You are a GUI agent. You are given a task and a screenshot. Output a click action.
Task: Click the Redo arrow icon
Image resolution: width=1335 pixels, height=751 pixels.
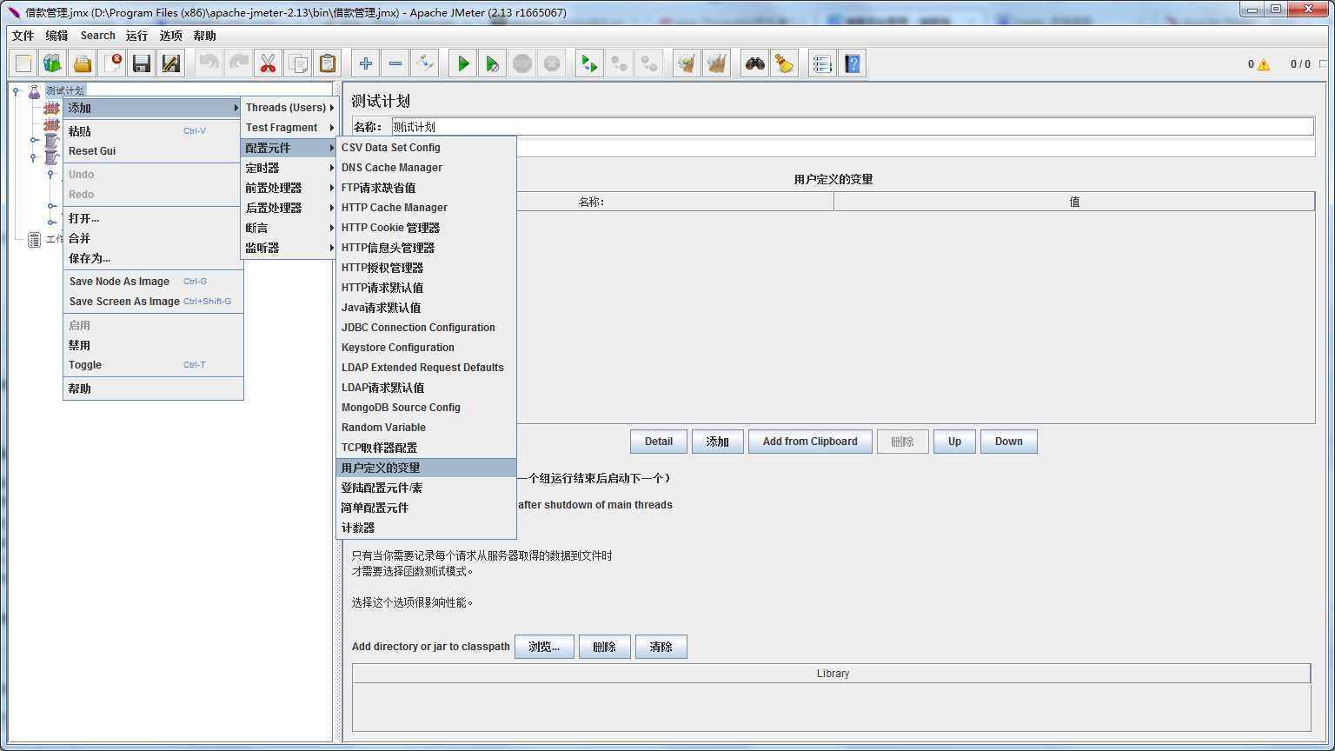tap(239, 63)
